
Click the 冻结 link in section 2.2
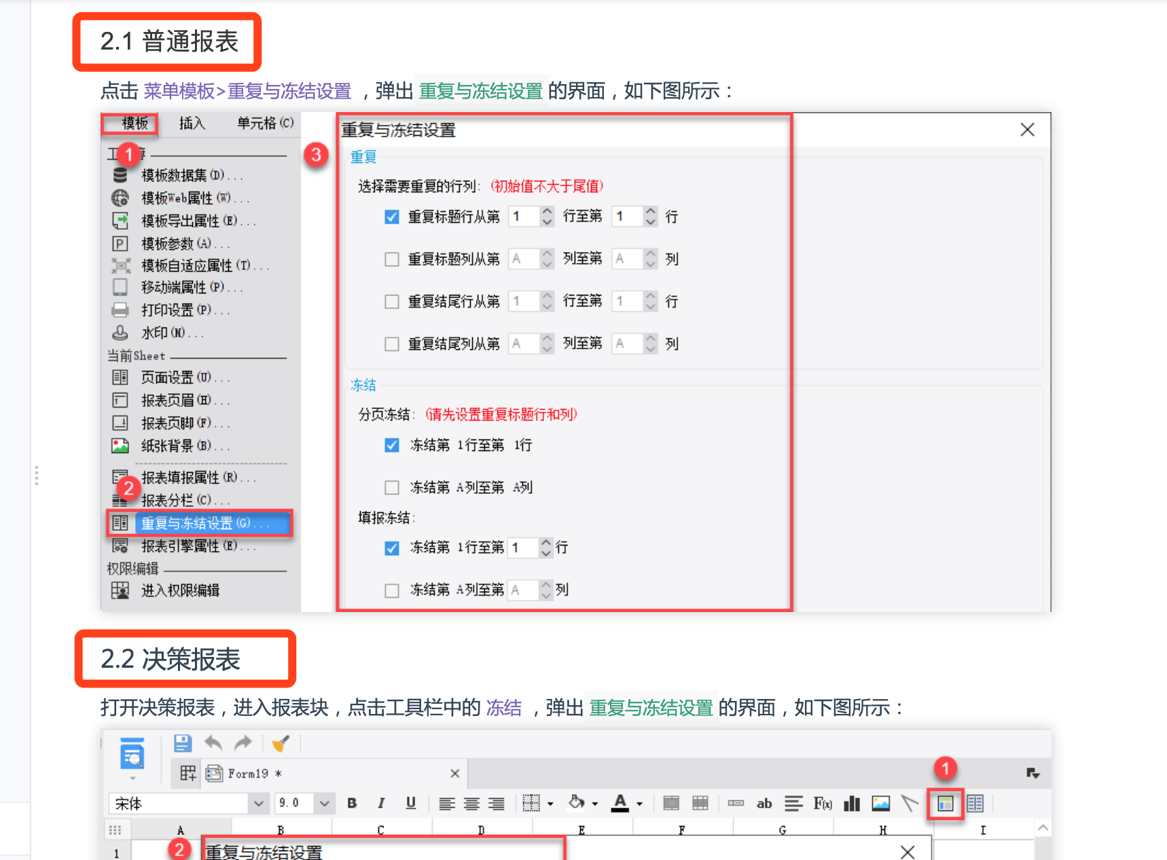[x=503, y=708]
